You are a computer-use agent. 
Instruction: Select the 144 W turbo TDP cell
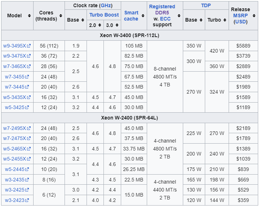[x=217, y=201]
